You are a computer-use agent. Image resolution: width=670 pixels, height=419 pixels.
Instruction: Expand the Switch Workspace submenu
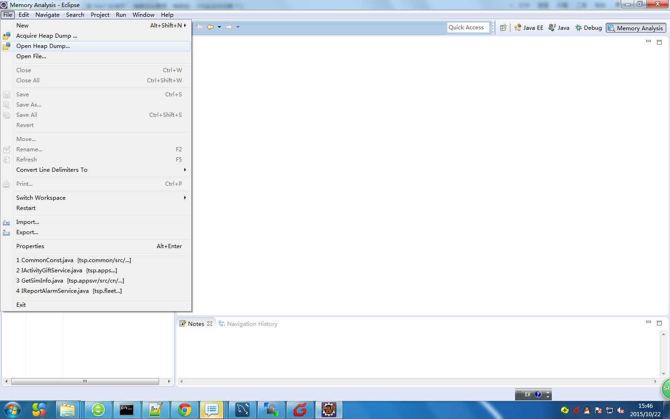tap(96, 198)
